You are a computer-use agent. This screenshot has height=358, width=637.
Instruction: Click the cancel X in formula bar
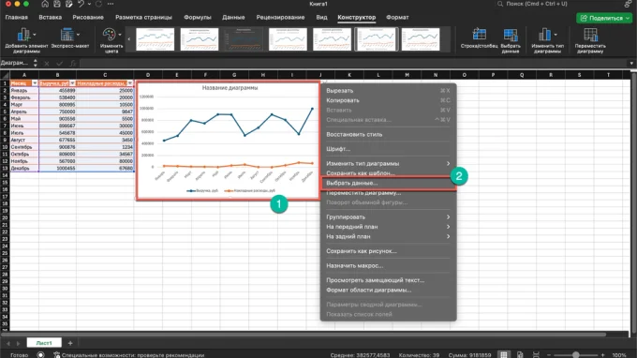click(x=47, y=64)
